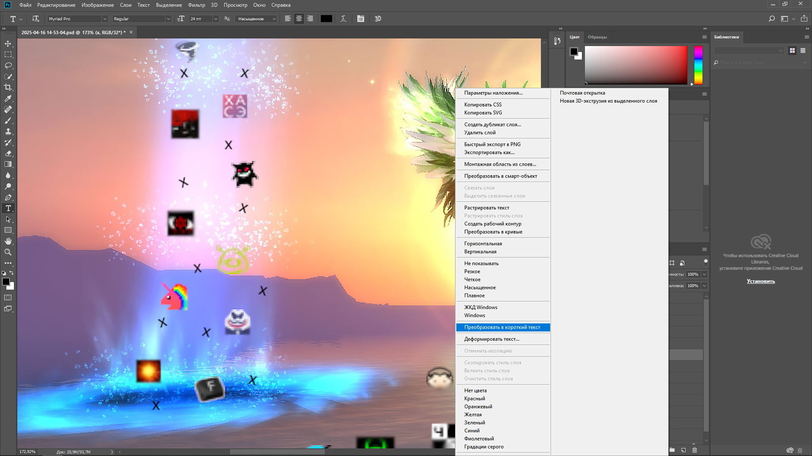Select the Crop tool

(8, 87)
